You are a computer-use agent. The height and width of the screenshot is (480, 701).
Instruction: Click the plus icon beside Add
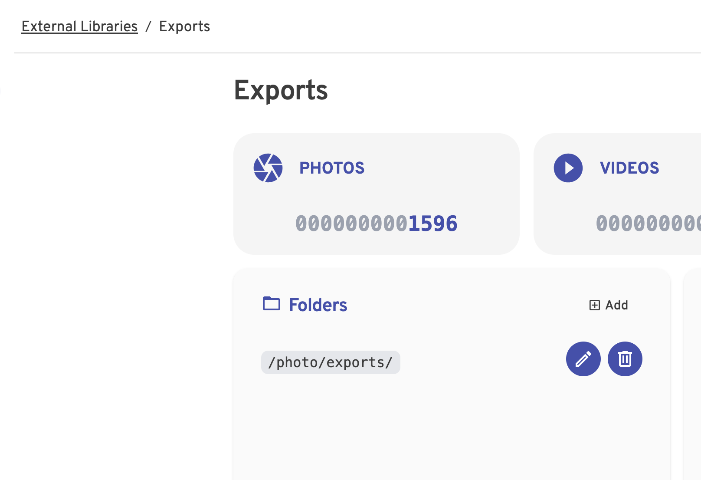[x=594, y=305]
